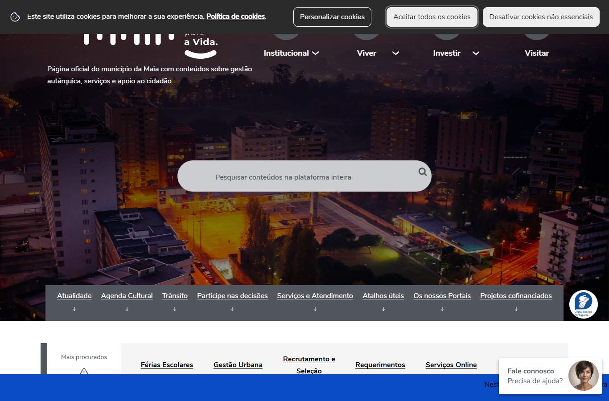Jump to Atalhos úteis
Screen dimensions: 609x401
click(x=383, y=296)
